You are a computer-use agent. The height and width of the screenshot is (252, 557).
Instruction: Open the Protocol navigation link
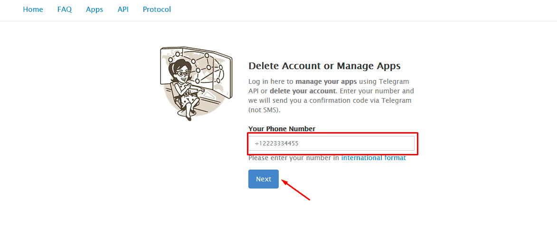click(x=157, y=9)
